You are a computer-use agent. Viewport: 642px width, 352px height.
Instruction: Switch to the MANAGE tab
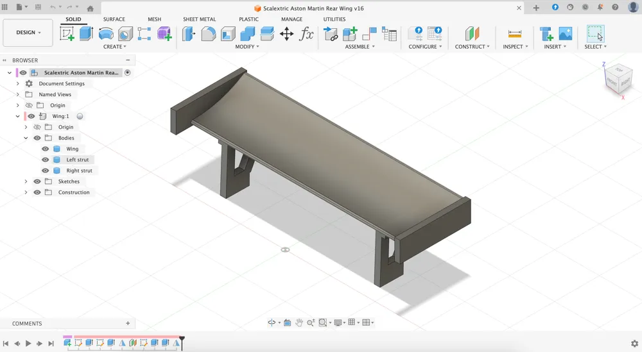click(291, 19)
